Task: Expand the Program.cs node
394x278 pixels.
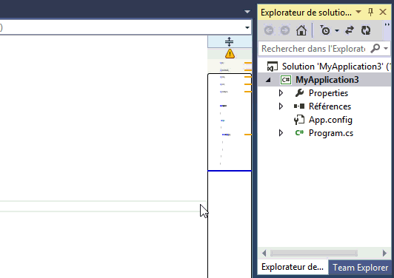Action: click(281, 133)
